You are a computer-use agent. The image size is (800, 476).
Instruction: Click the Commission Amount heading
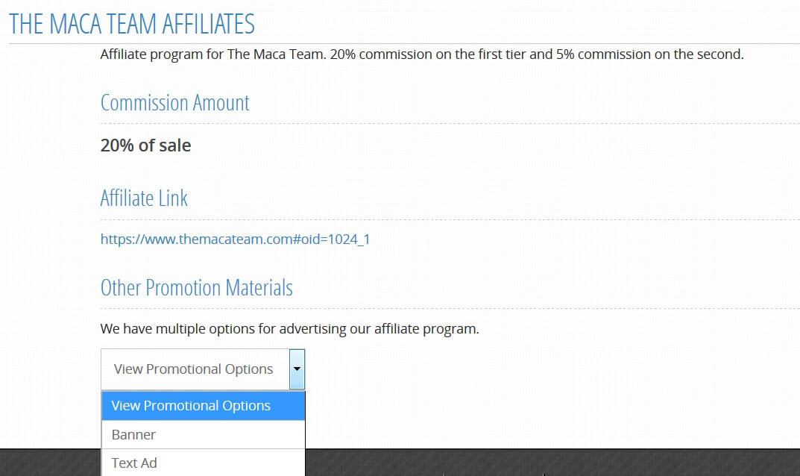[x=175, y=103]
